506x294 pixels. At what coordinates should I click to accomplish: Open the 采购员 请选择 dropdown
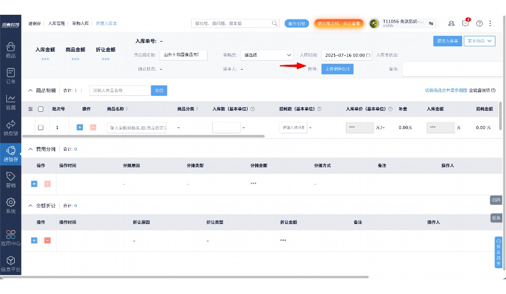tap(267, 55)
